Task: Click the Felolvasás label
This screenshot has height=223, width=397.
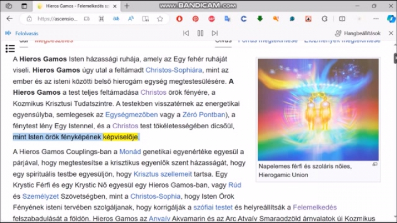Action: [26, 34]
